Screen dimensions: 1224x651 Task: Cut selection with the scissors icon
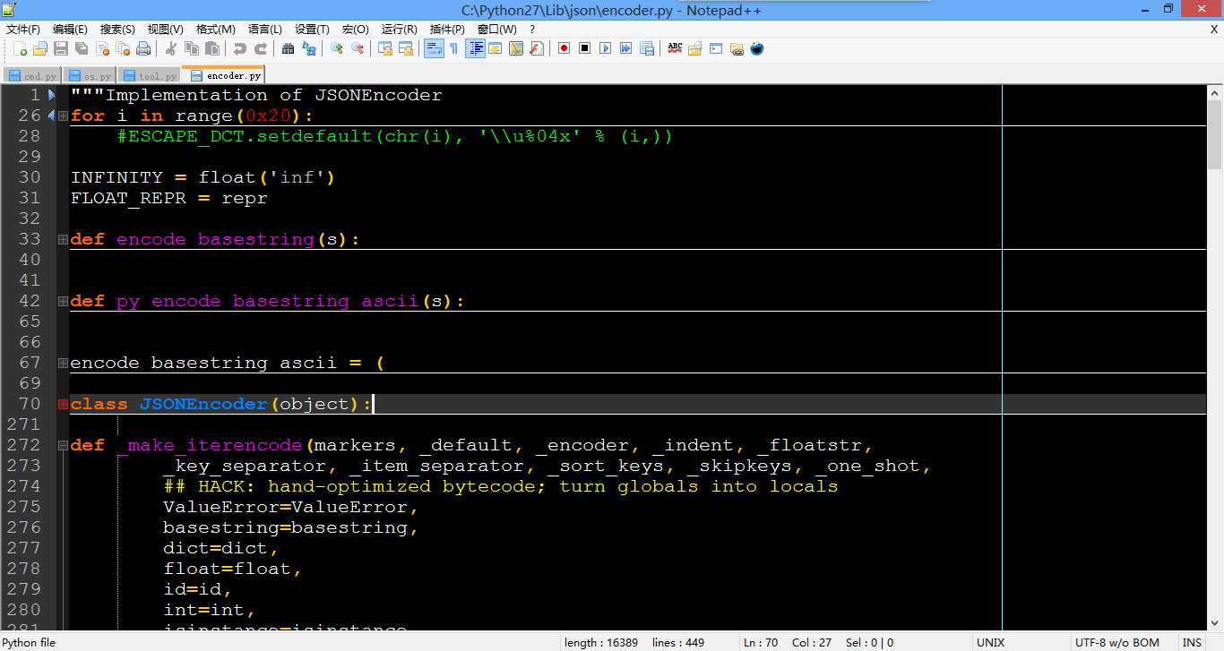pyautogui.click(x=170, y=48)
